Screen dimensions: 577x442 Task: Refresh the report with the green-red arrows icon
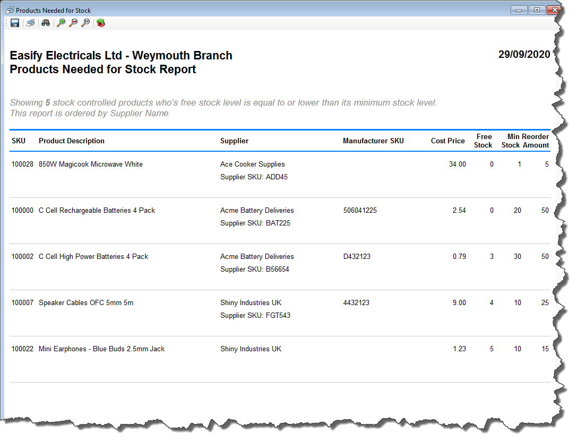click(101, 23)
